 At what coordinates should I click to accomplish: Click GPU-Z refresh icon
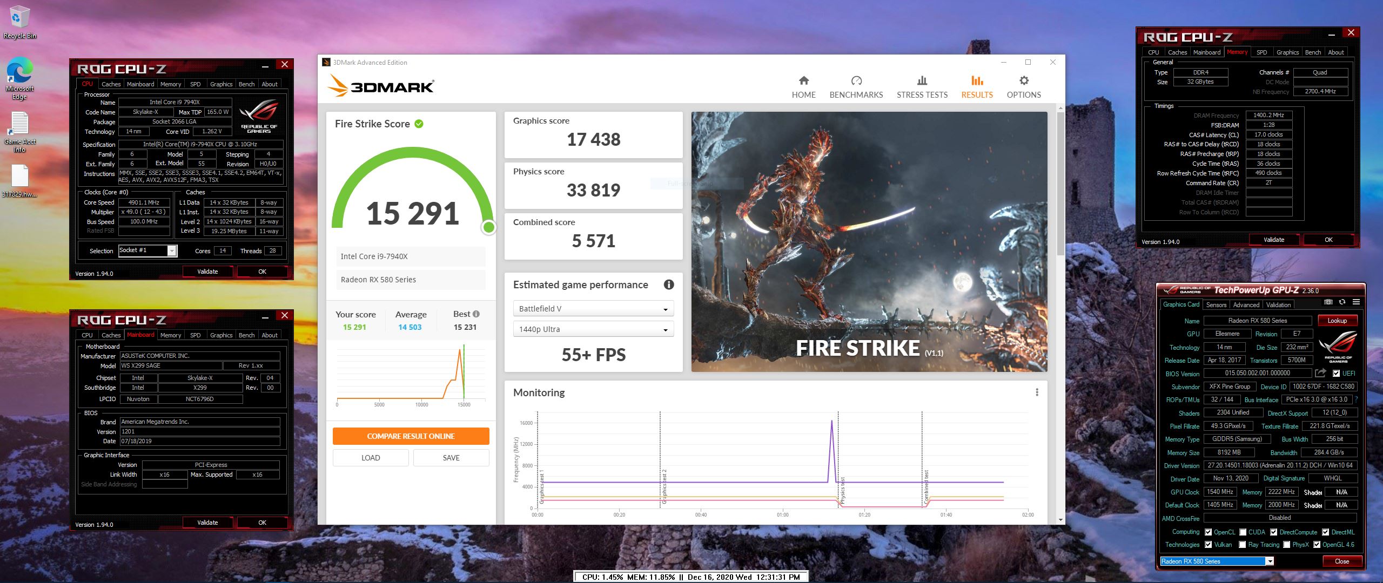(1342, 302)
